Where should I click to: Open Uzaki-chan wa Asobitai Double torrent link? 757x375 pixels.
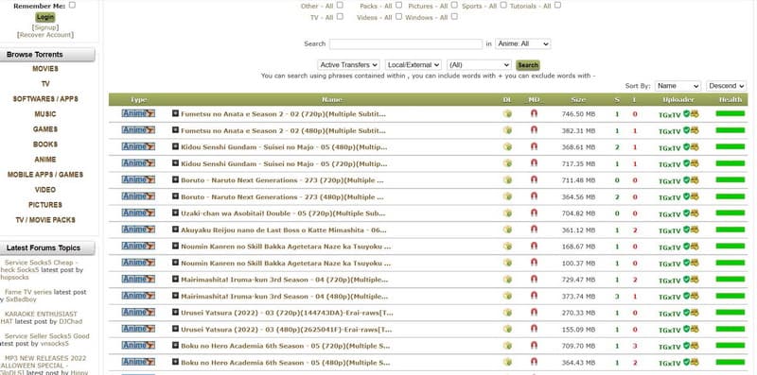click(283, 213)
